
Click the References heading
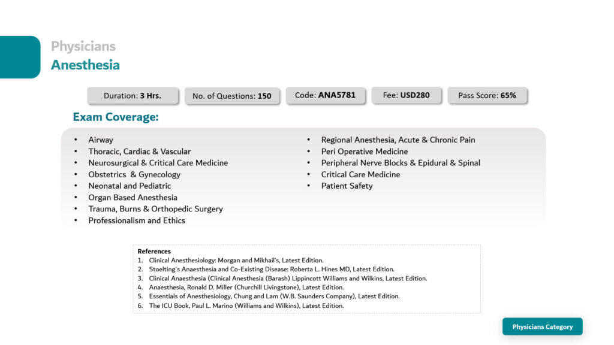[154, 251]
